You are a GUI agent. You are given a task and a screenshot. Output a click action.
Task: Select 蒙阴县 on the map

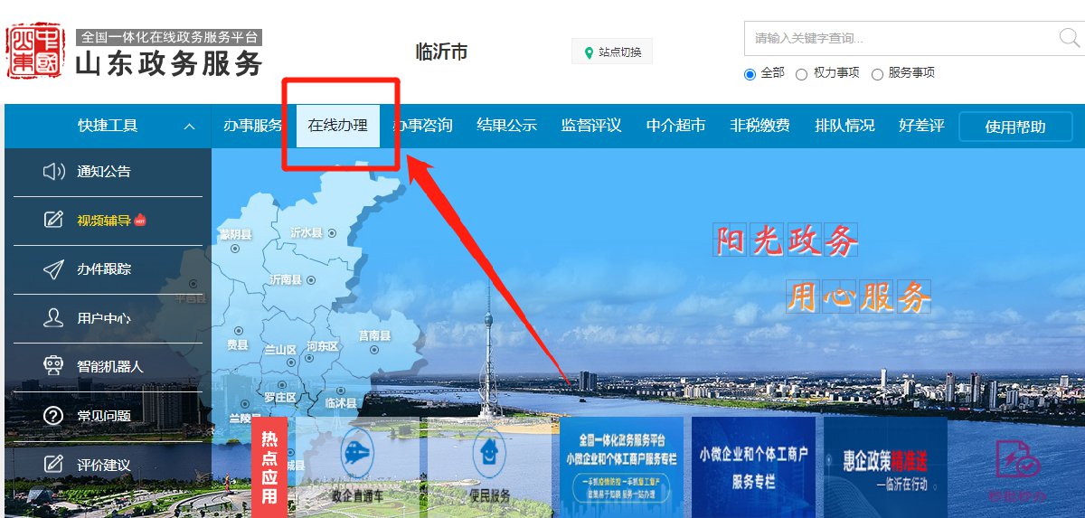pyautogui.click(x=235, y=234)
